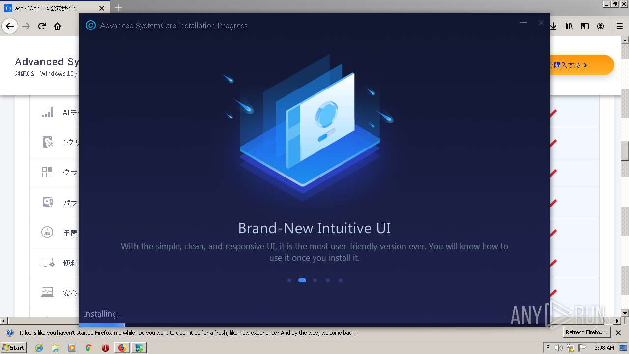
Task: Open Windows Media Player from the taskbar
Action: point(72,348)
